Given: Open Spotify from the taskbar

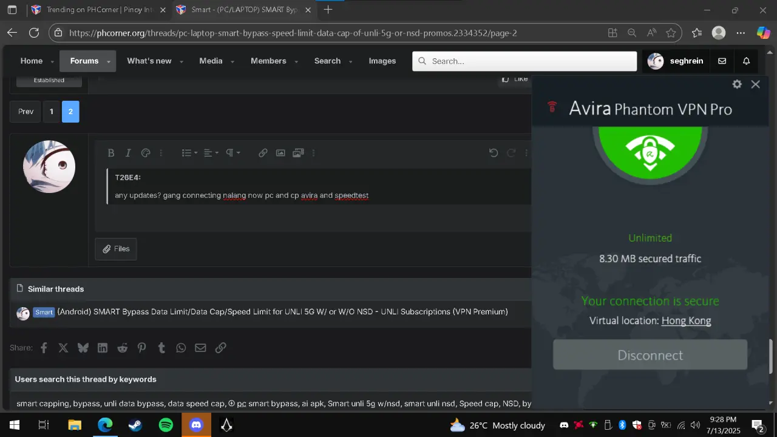Looking at the screenshot, I should 166,425.
